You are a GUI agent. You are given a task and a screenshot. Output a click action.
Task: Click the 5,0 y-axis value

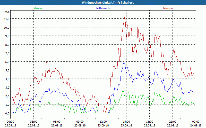click(x=6, y=70)
